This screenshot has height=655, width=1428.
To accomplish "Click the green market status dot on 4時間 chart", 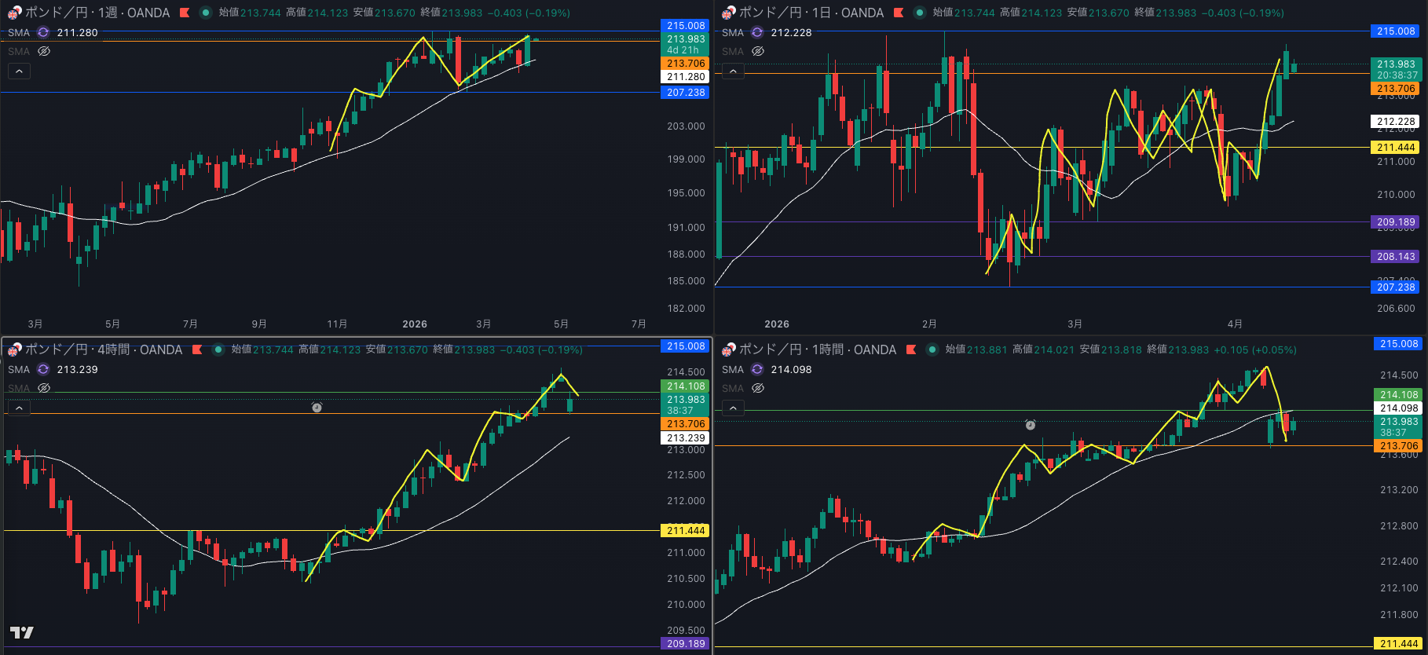I will (218, 349).
